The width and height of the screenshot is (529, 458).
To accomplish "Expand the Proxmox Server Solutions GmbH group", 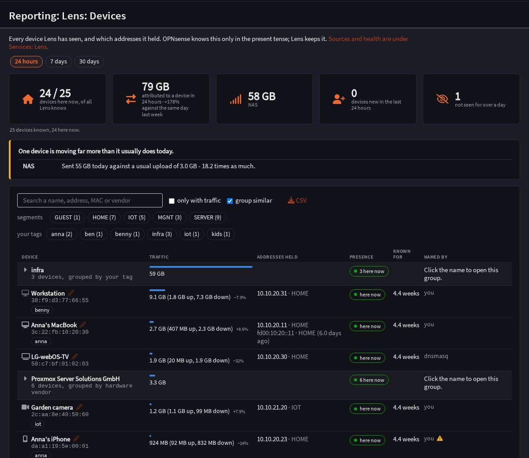I will coord(26,379).
